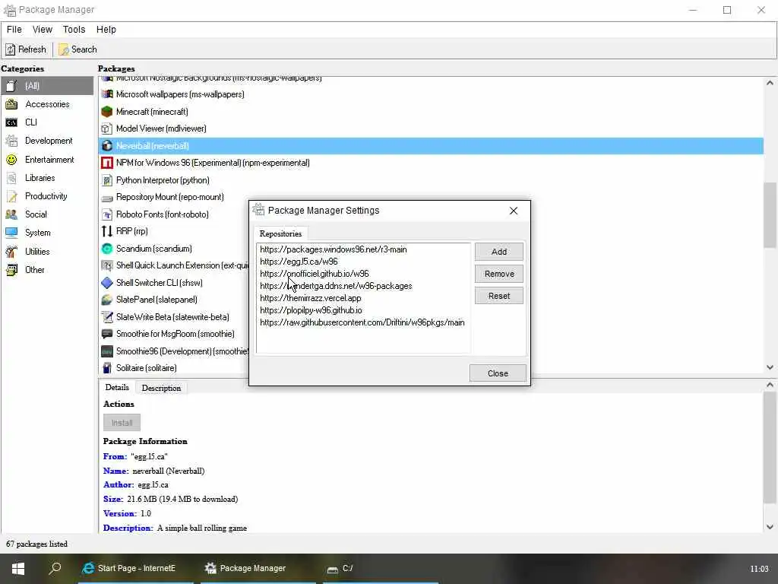This screenshot has height=584, width=778.
Task: Select the Social category icon
Action: (x=11, y=214)
